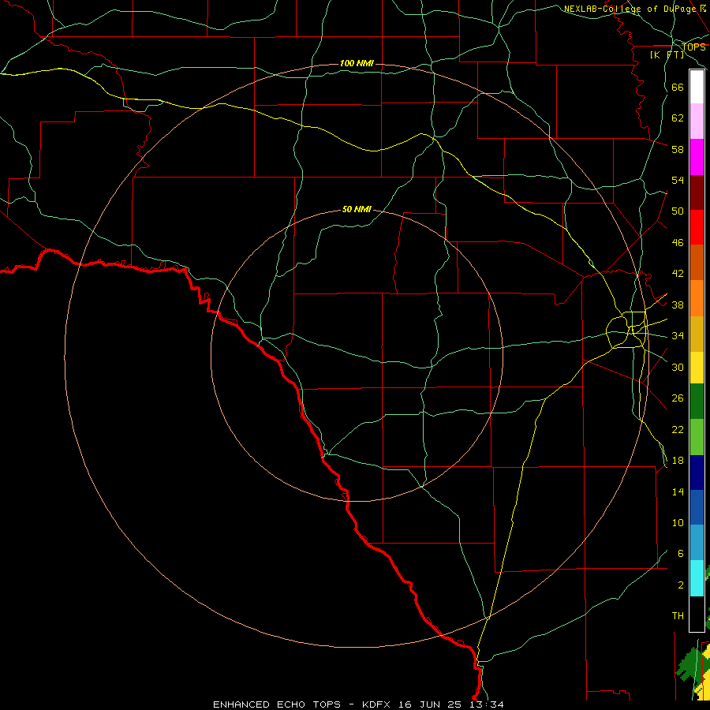Viewport: 710px width, 710px height.
Task: Pick the medium blue swatch between 14 and 10
Action: [697, 507]
